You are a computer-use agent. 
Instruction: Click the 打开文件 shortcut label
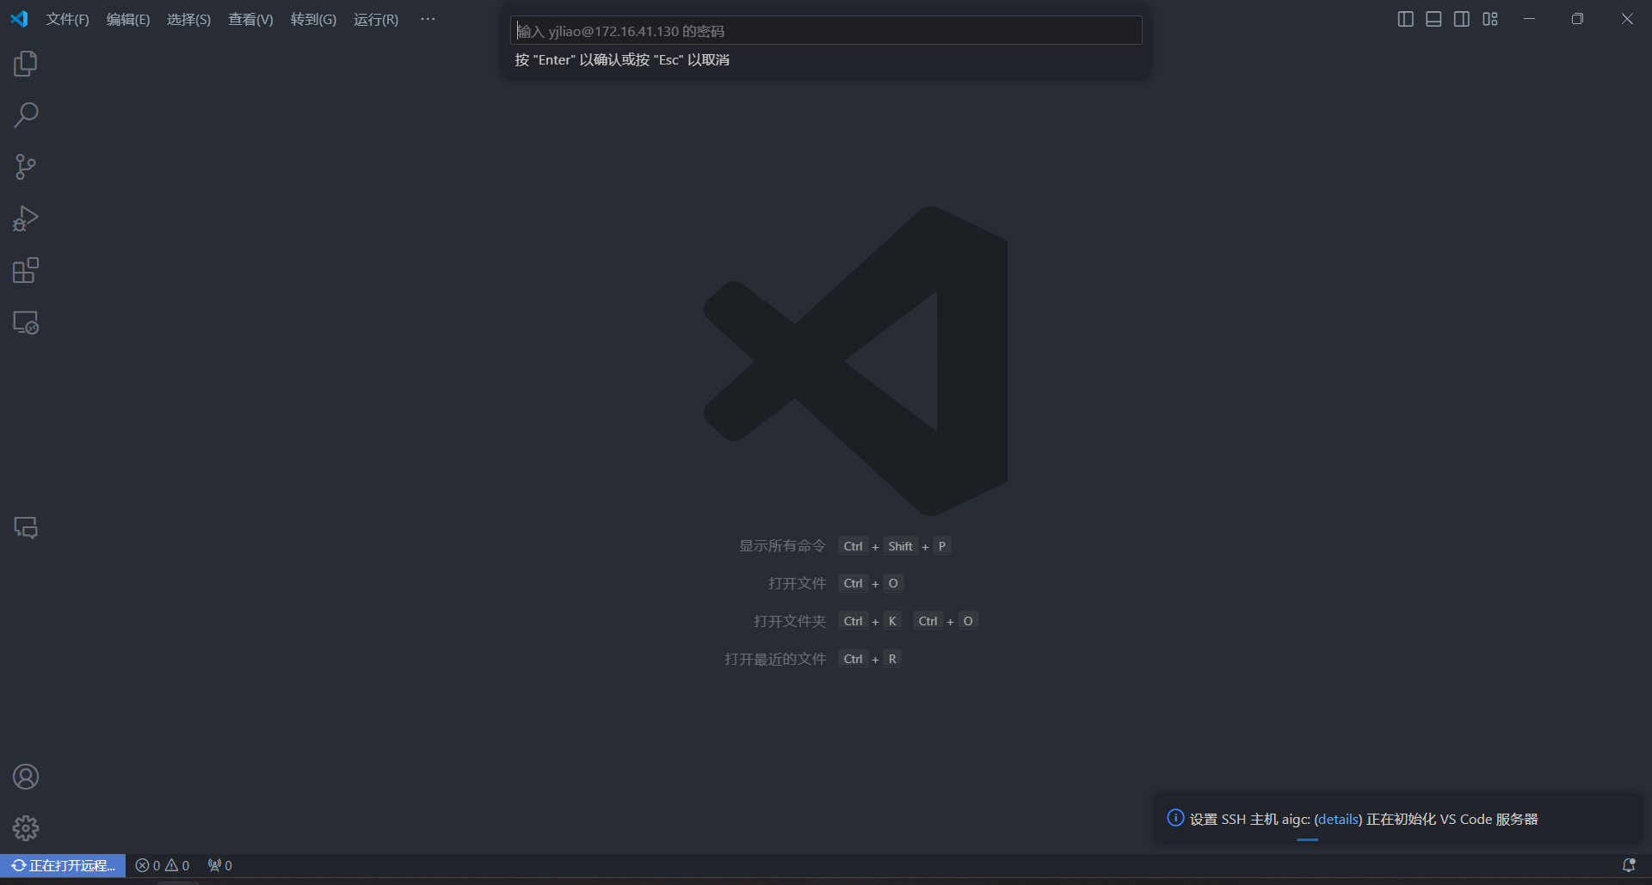[x=797, y=583]
